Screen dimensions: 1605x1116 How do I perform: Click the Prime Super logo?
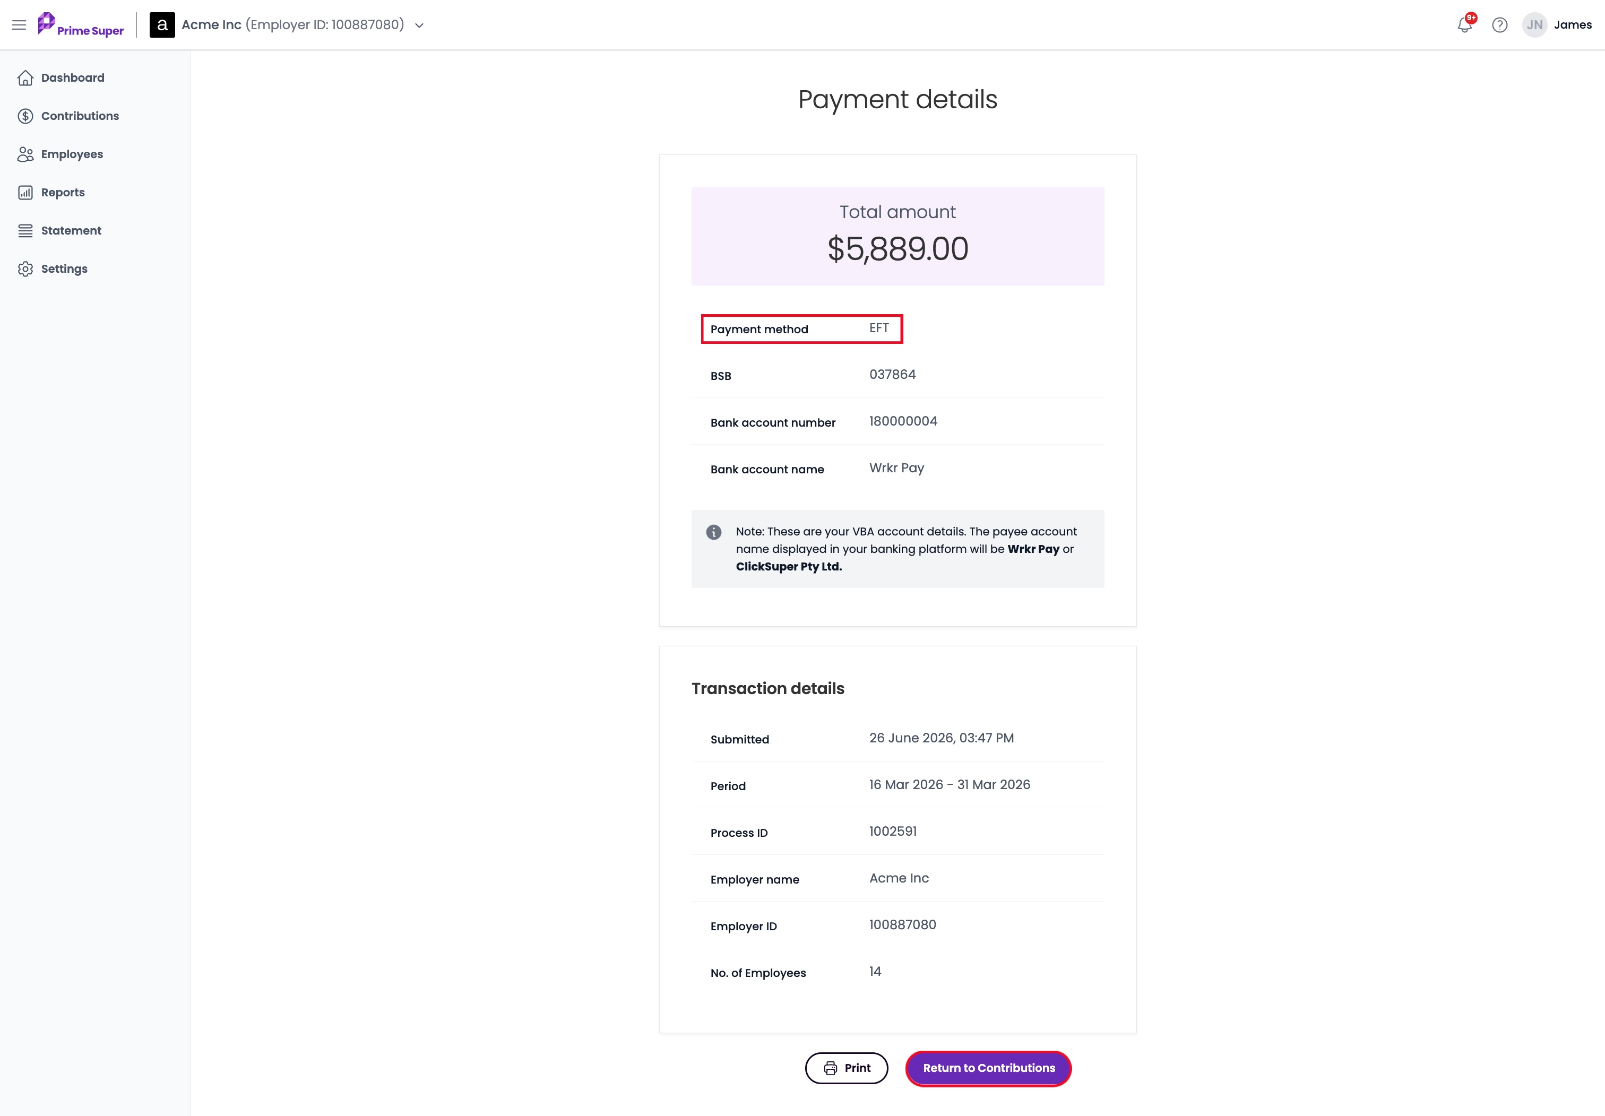tap(80, 24)
